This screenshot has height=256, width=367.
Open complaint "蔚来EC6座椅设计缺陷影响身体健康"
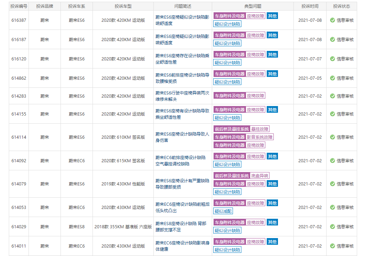pyautogui.click(x=183, y=246)
